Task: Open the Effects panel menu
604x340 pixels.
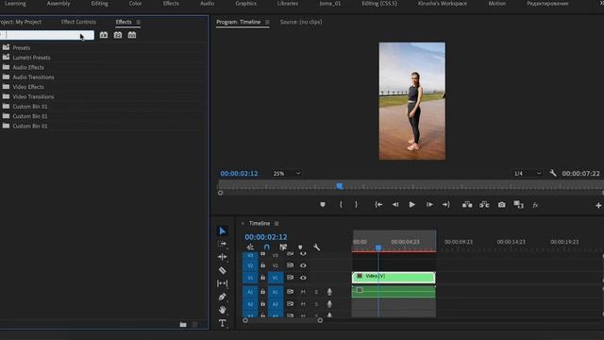Action: tap(139, 23)
